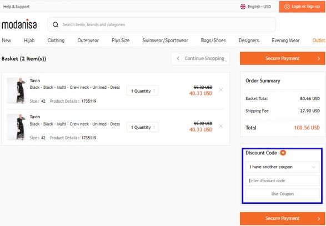Viewport: 326px width, 226px height.
Task: Click the Use Coupon button
Action: (x=283, y=194)
